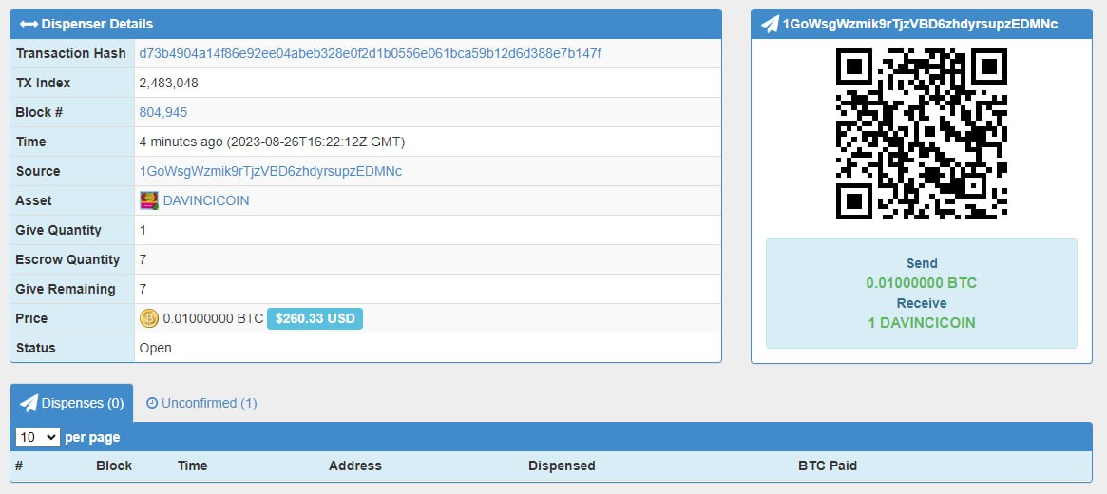1107x494 pixels.
Task: Open the DAVINCICOIN asset link
Action: tap(206, 200)
